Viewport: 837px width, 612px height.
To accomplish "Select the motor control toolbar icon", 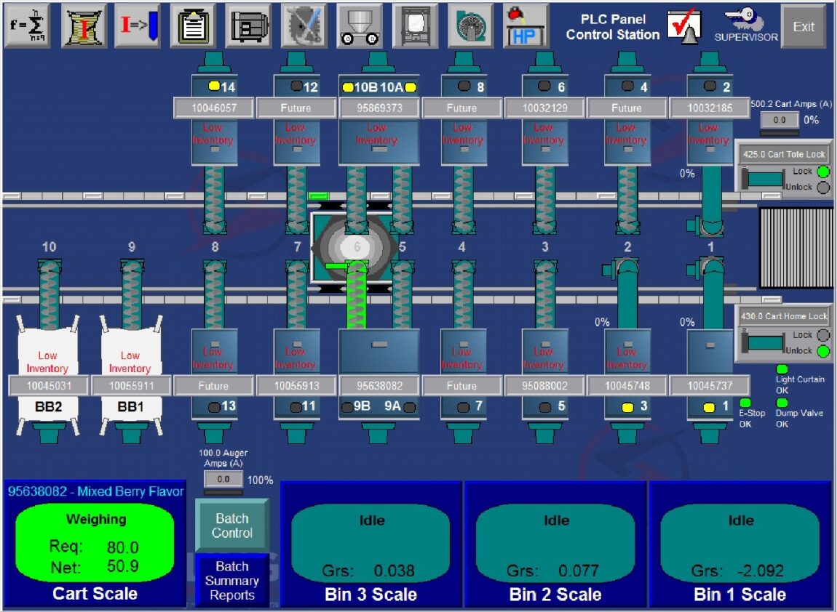I will 248,25.
